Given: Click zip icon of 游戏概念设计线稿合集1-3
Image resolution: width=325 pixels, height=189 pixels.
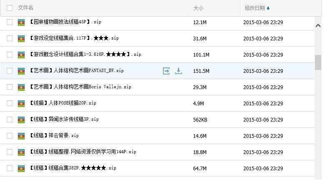Looking at the screenshot, I should click(21, 55).
